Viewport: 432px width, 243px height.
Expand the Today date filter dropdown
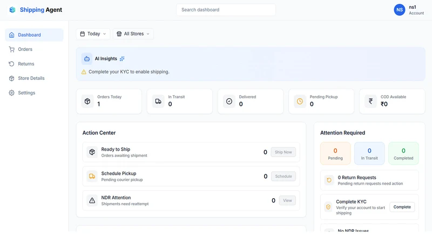pyautogui.click(x=93, y=34)
